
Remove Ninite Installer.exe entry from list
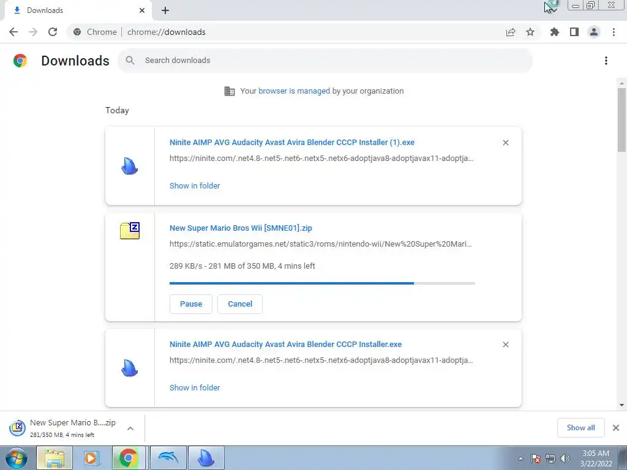pyautogui.click(x=506, y=345)
